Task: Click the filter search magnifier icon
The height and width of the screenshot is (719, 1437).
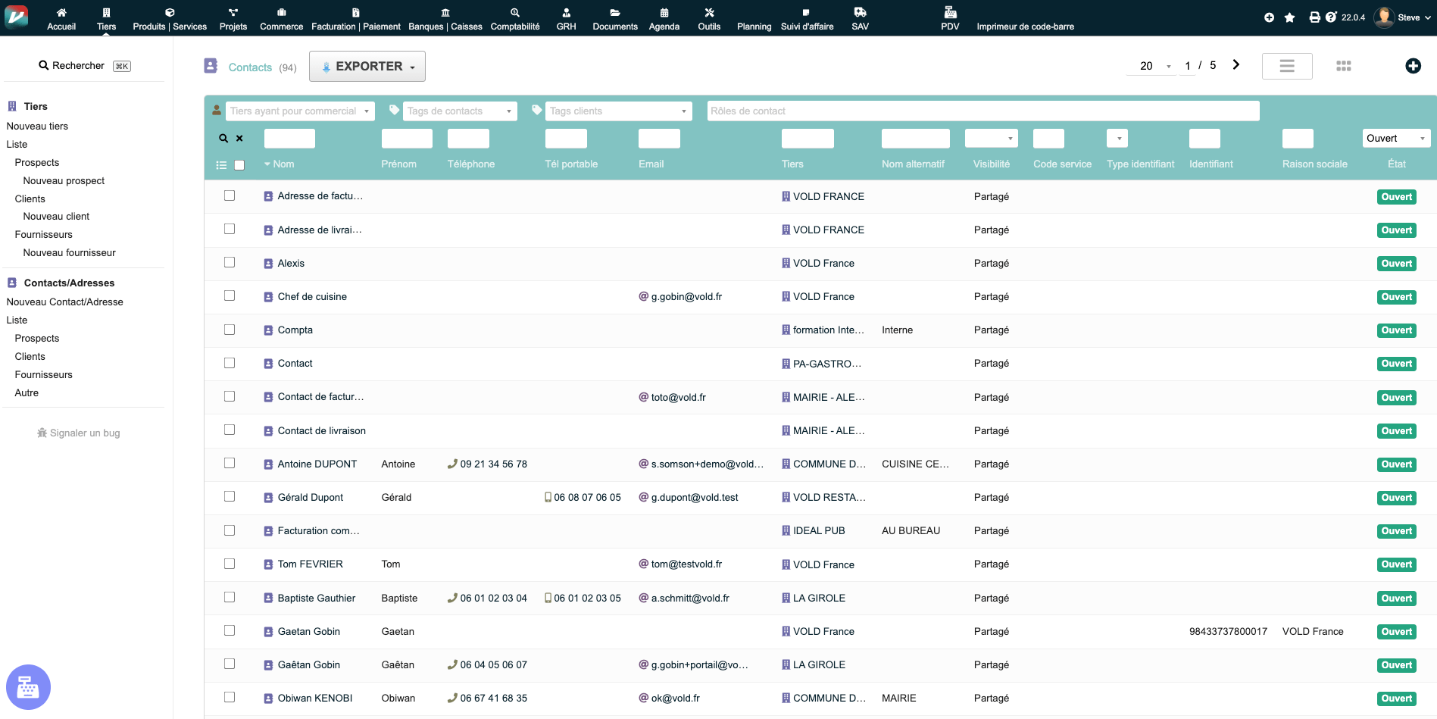Action: point(223,139)
